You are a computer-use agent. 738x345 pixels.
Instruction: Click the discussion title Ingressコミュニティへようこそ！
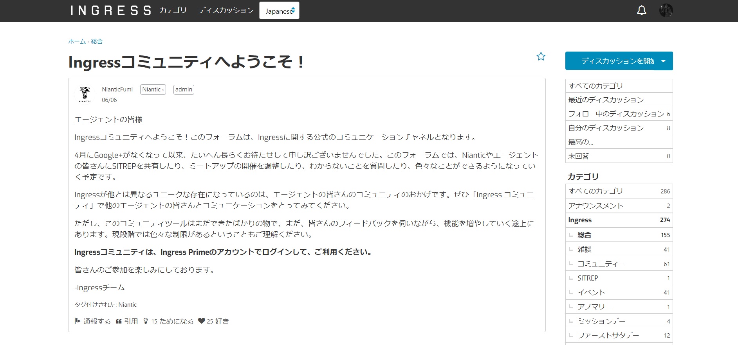[x=186, y=62]
